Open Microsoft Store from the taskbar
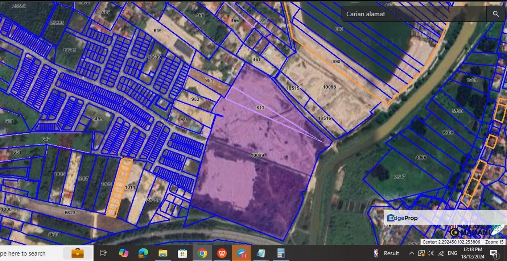Viewport: 507px width, 261px height. pos(182,253)
